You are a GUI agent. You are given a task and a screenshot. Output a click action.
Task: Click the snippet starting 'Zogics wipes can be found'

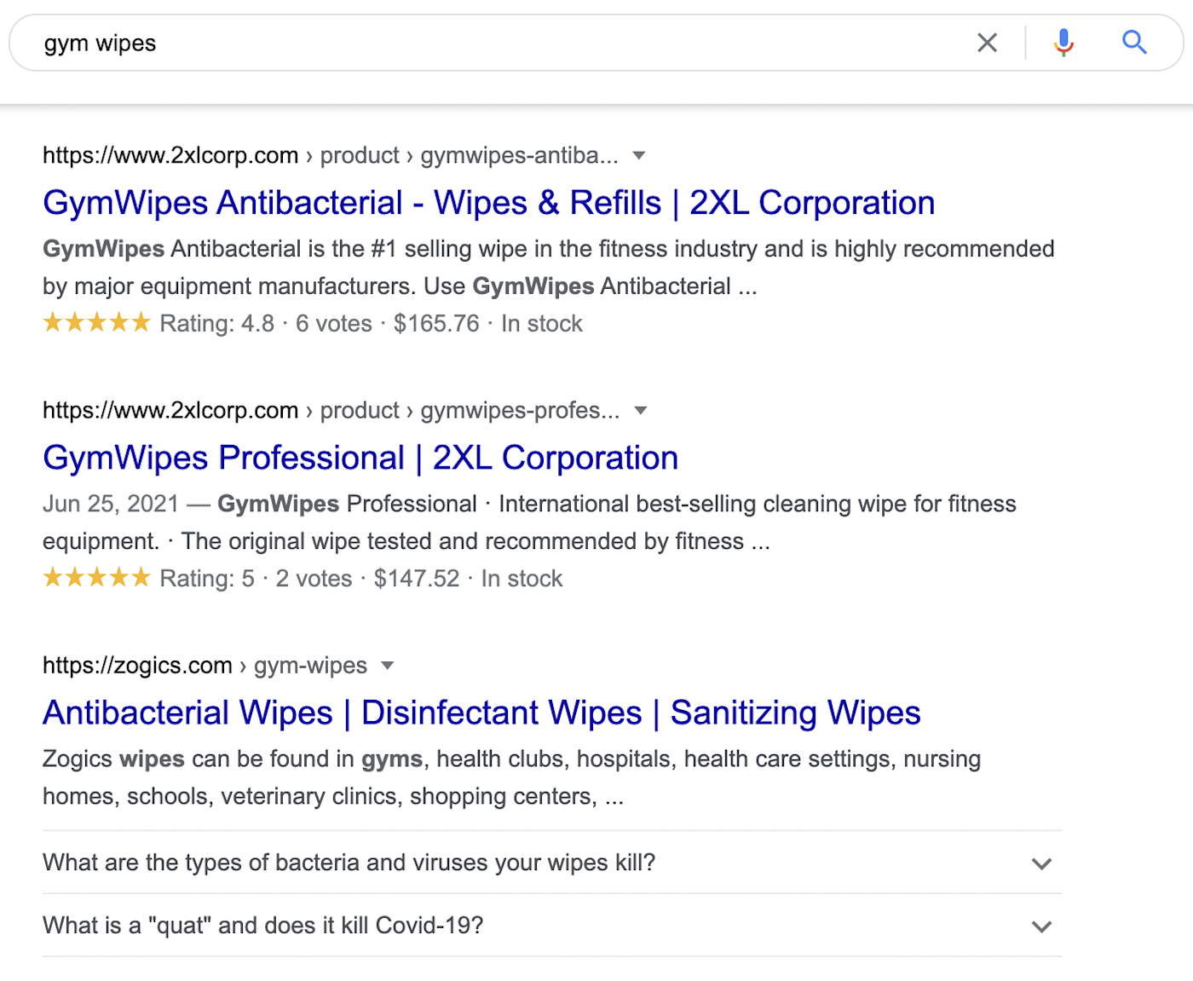point(511,777)
